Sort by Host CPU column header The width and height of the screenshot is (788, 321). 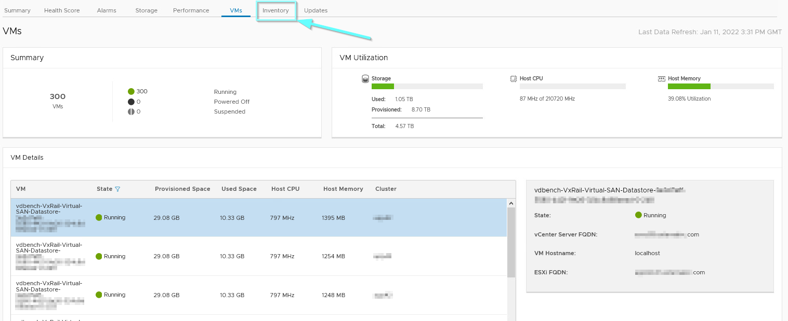click(285, 189)
